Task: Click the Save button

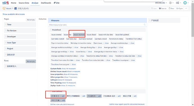Action: point(154,8)
